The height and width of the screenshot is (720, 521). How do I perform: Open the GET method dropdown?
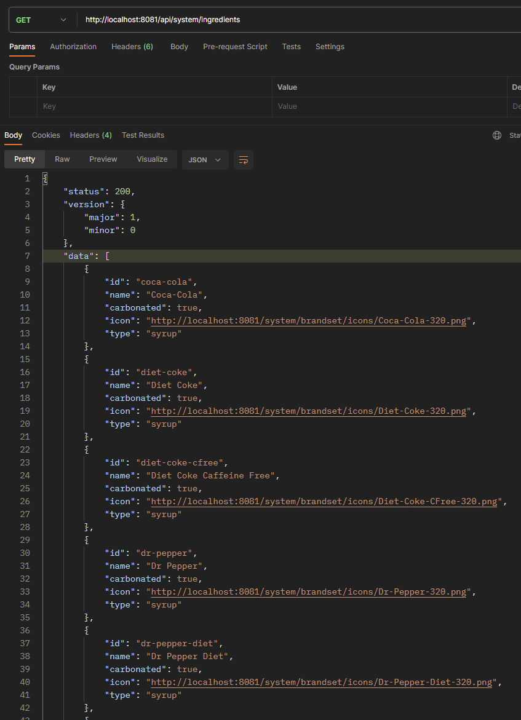[x=42, y=20]
